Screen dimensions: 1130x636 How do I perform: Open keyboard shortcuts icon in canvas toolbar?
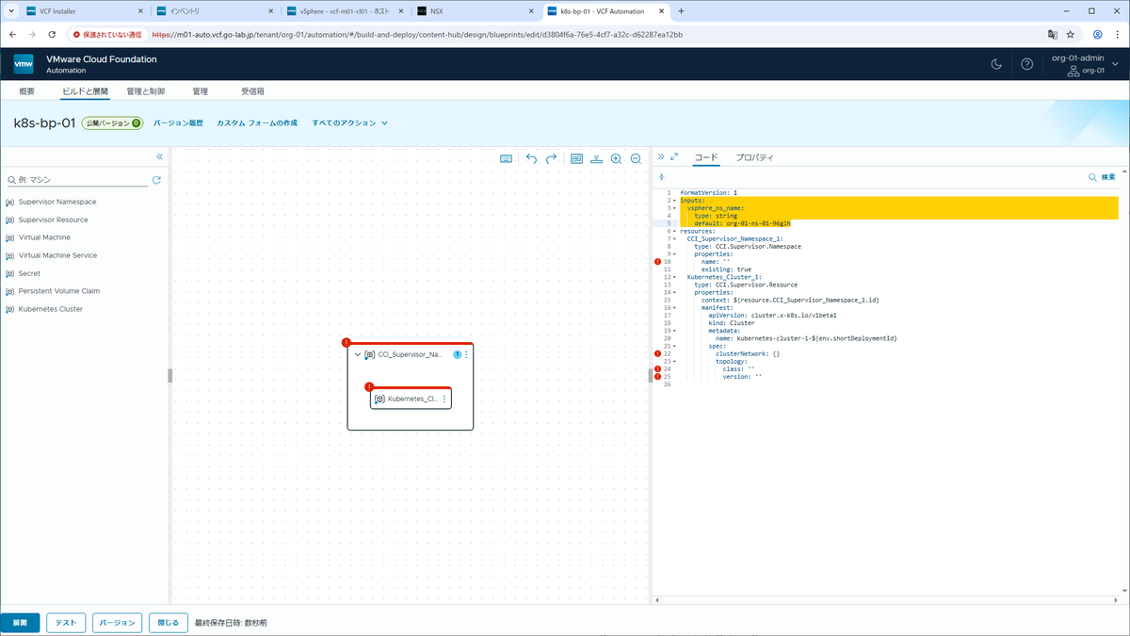[507, 159]
